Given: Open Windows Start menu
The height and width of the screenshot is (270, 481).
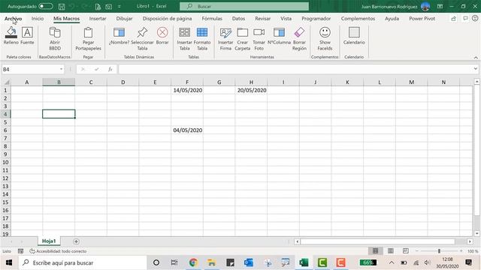Looking at the screenshot, I should (9, 262).
